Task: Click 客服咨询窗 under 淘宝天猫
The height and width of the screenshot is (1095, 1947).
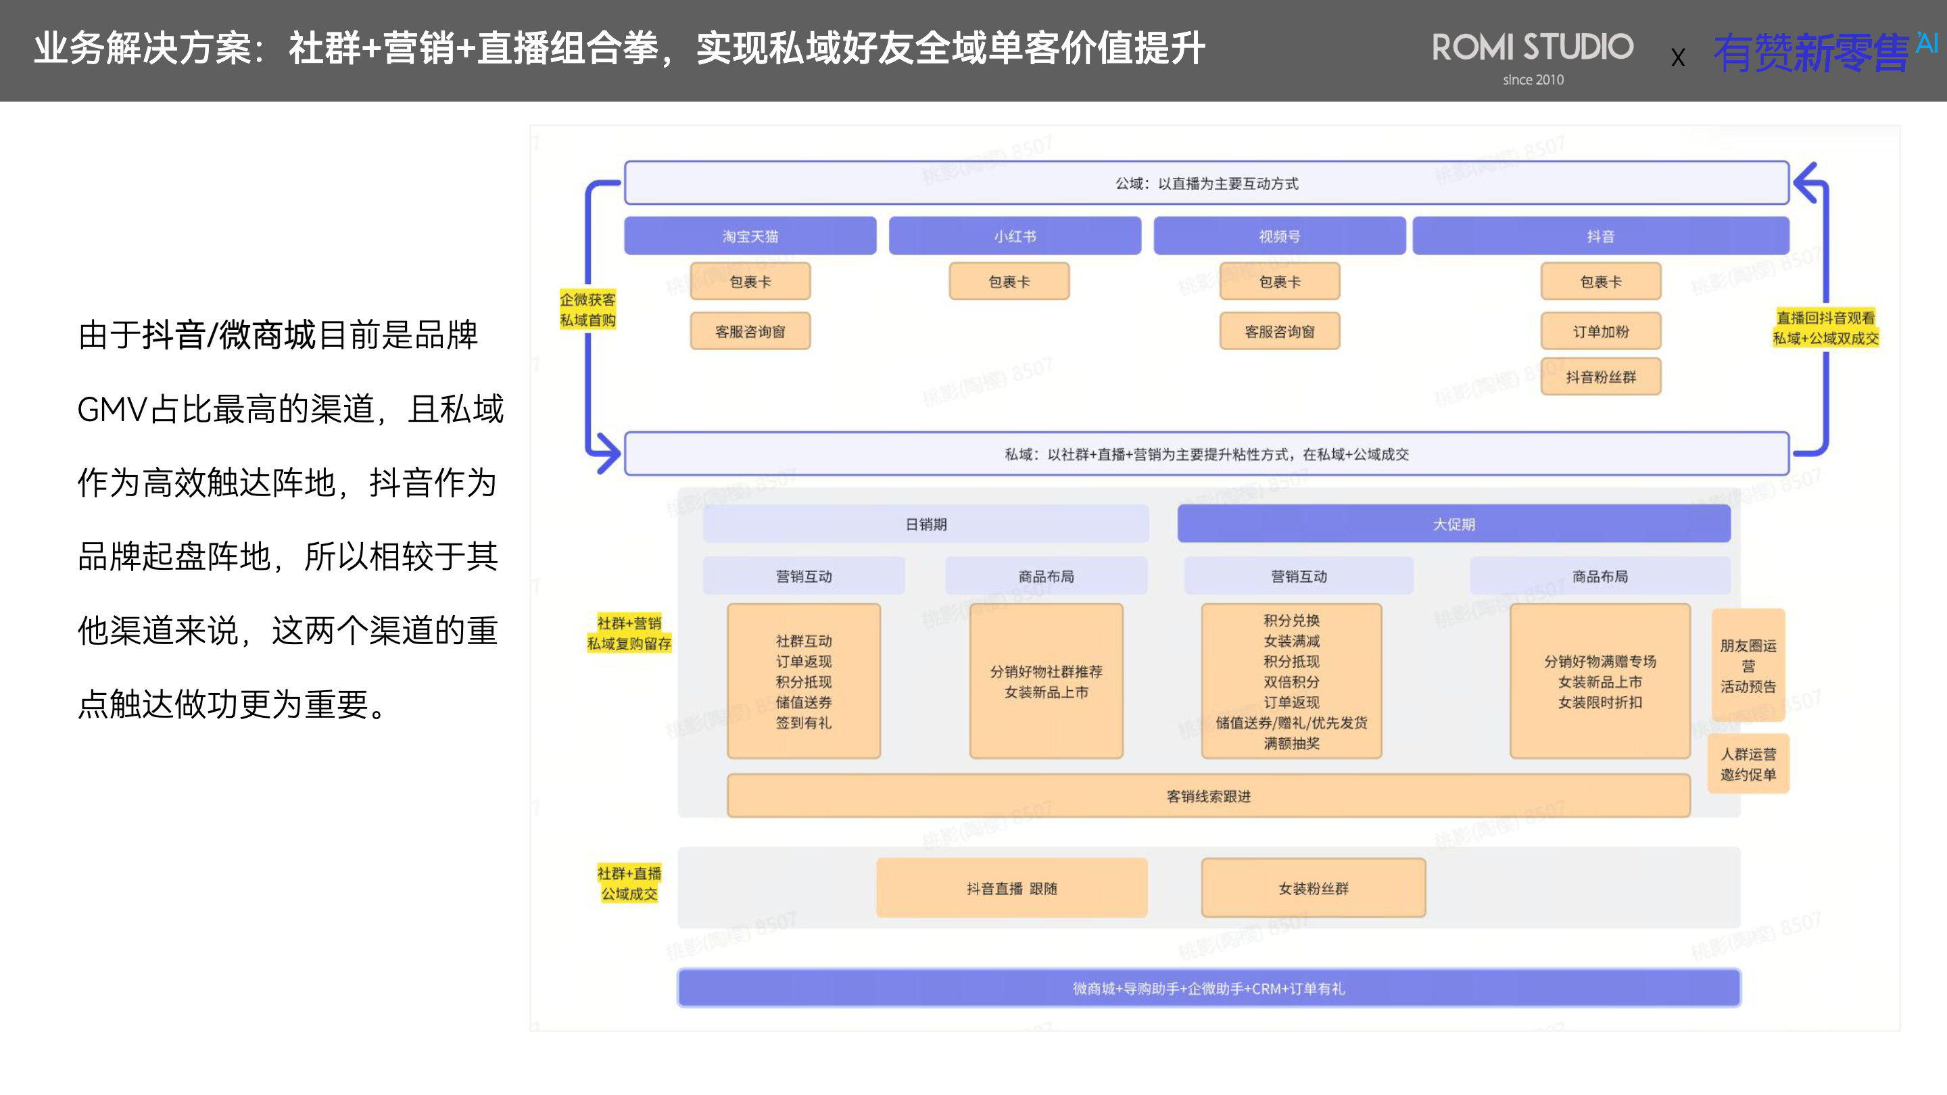Action: click(x=750, y=331)
